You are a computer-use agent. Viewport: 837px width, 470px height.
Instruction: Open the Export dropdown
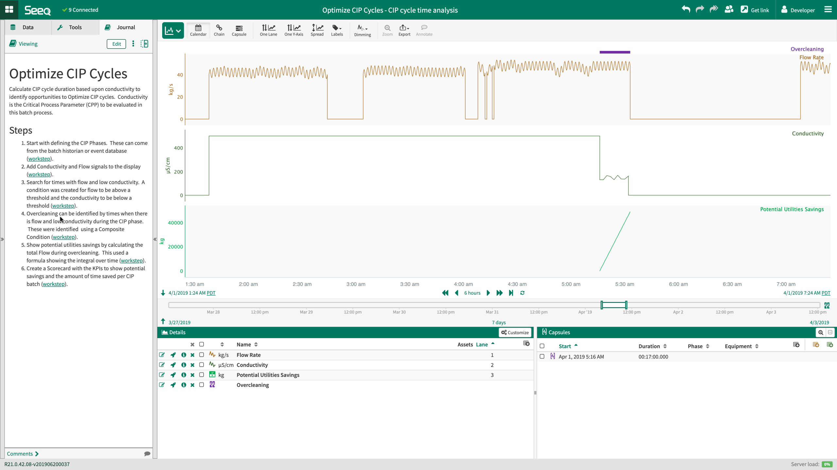(404, 30)
